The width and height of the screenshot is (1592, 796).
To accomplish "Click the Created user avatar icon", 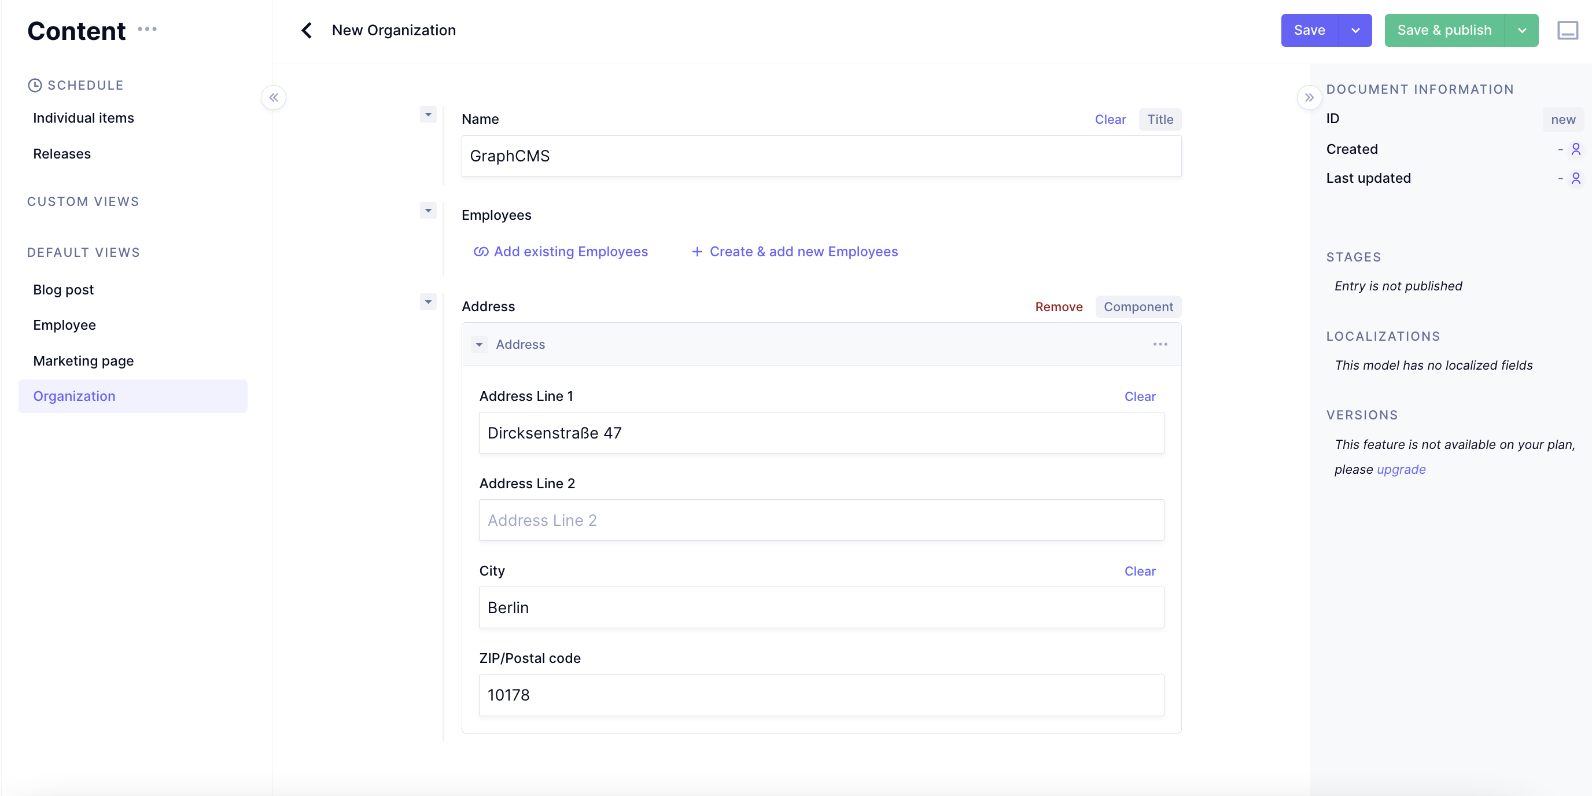I will [x=1575, y=149].
